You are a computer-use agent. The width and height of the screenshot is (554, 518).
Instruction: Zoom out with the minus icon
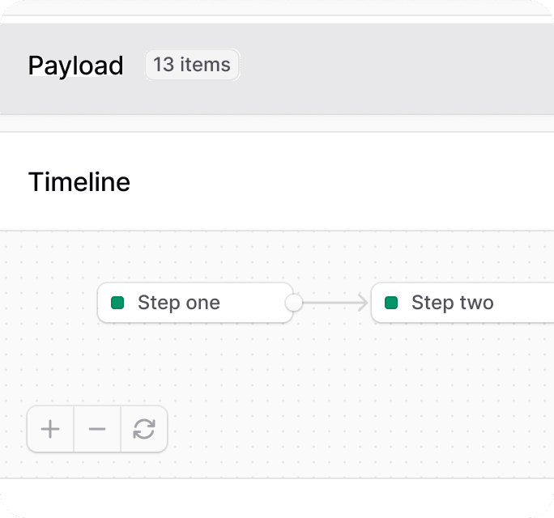click(97, 429)
